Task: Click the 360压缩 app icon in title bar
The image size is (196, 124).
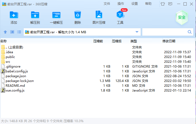Action: pos(4,4)
